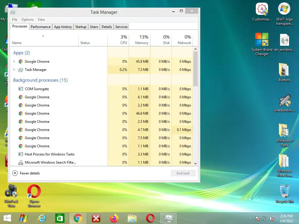
Task: Click the muted volume tray icon
Action: click(x=272, y=218)
